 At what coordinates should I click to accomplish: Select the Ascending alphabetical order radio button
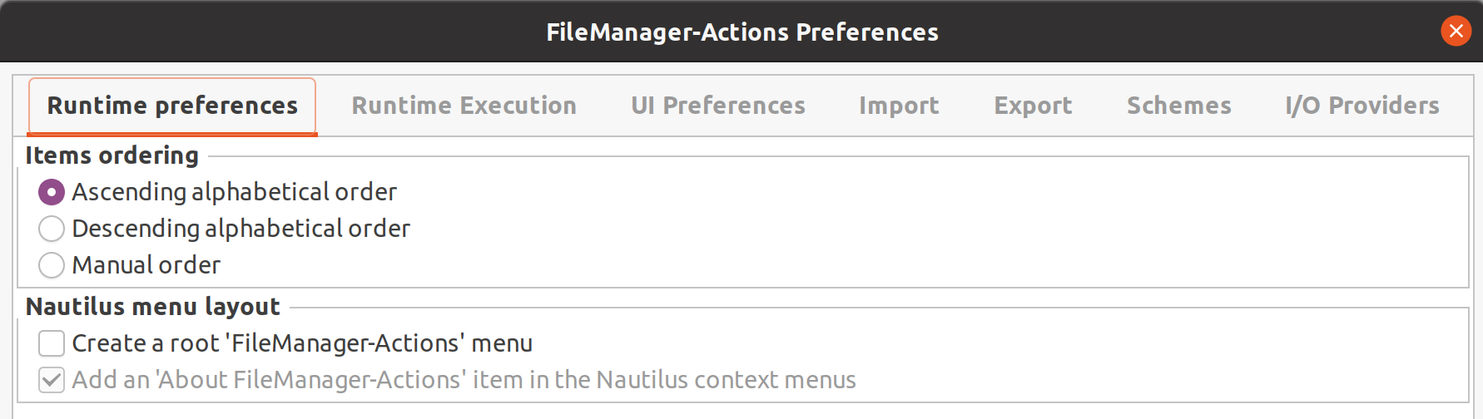coord(52,192)
